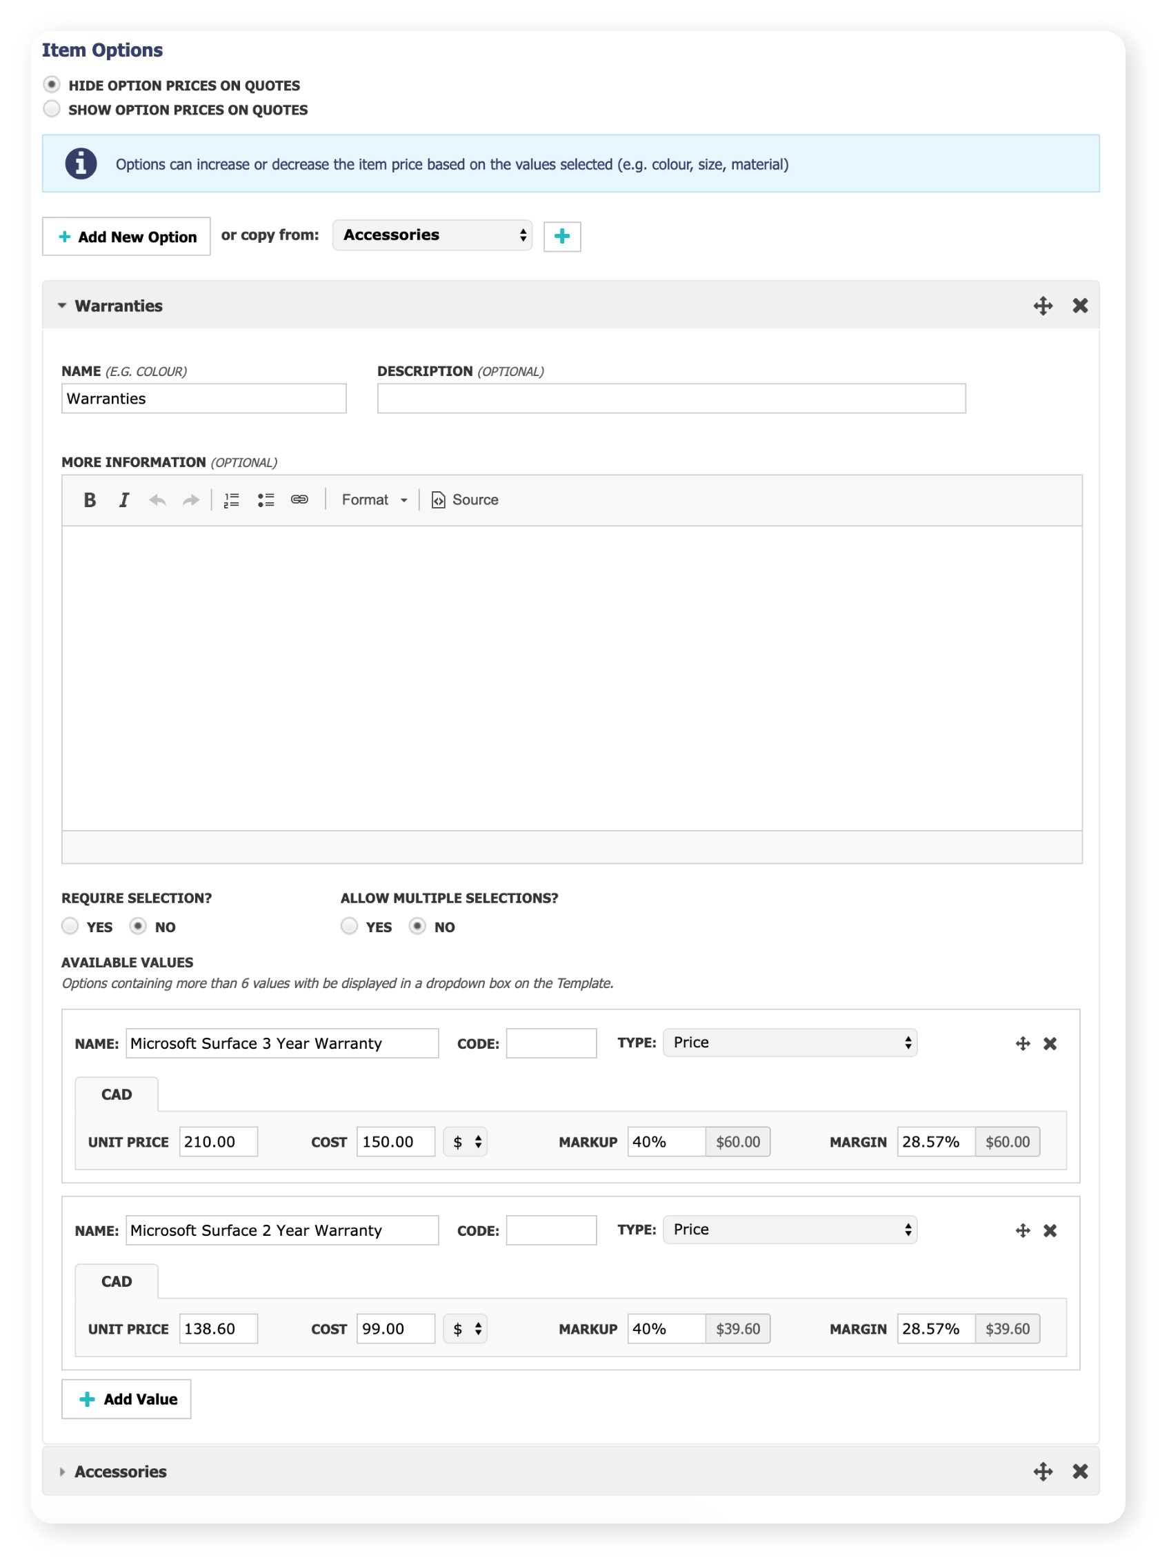Remove the Warranties option with X icon
Image resolution: width=1169 pixels, height=1567 pixels.
click(1080, 306)
